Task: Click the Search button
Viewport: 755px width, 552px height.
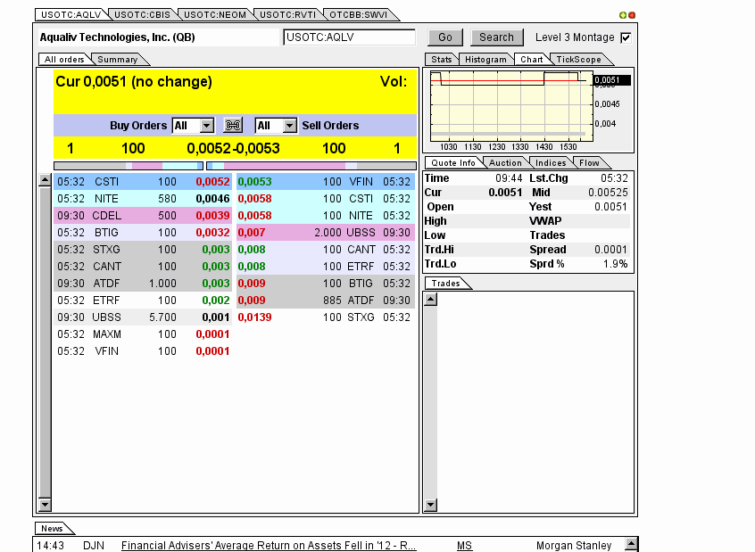Action: [x=496, y=37]
